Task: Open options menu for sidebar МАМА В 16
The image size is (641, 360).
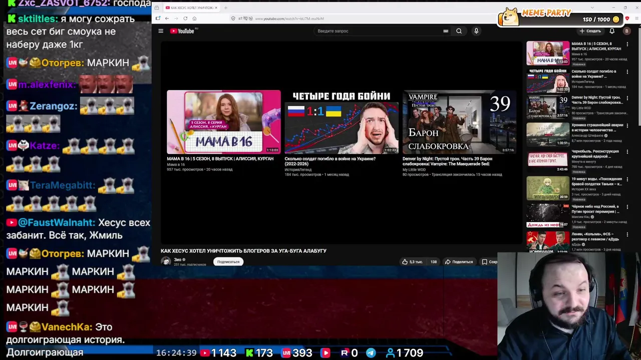Action: tap(627, 44)
